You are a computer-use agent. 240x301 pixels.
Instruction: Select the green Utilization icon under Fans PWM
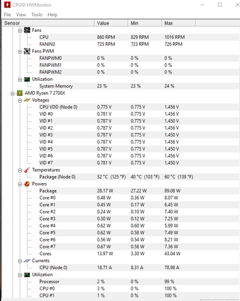point(27,79)
